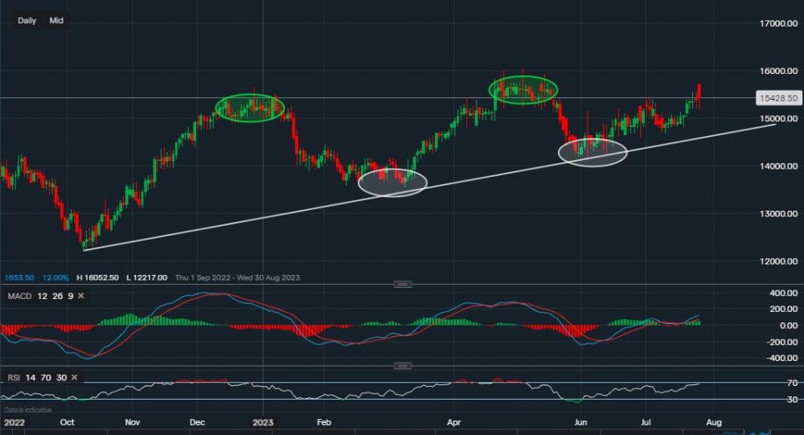Click the Aug label on time axis
The height and width of the screenshot is (435, 804).
click(713, 421)
